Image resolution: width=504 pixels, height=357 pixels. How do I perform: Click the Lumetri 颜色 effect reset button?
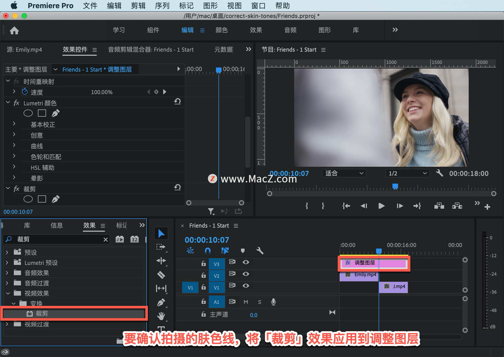(177, 102)
